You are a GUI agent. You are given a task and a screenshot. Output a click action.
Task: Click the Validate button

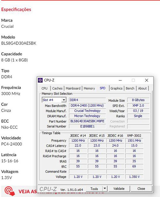click(119, 189)
